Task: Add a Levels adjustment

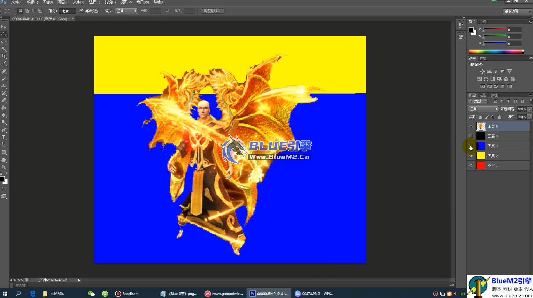Action: pos(489,71)
